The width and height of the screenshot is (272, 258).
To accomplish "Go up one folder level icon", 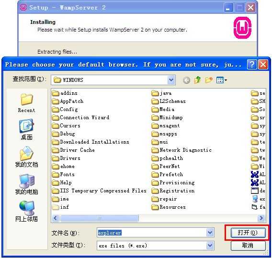I will (x=198, y=80).
